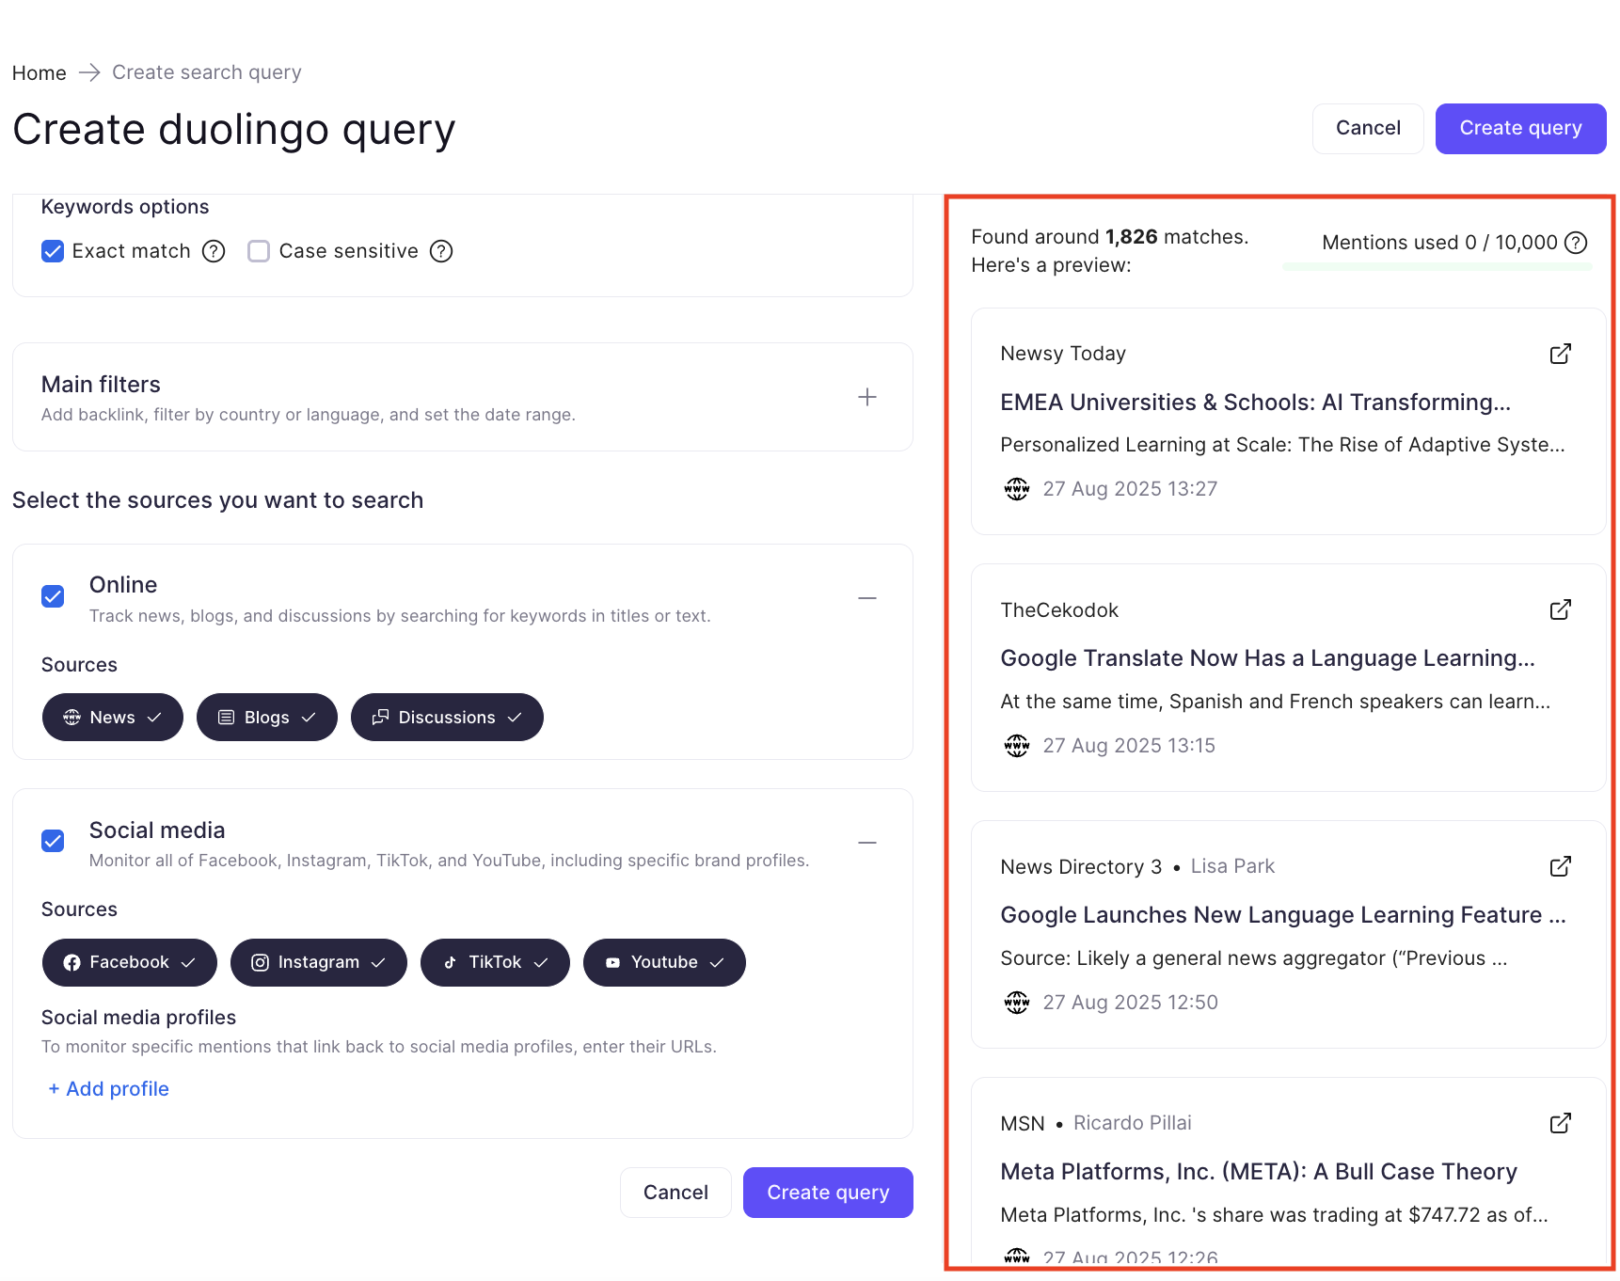Collapse the Online section
This screenshot has width=1620, height=1281.
pyautogui.click(x=866, y=598)
